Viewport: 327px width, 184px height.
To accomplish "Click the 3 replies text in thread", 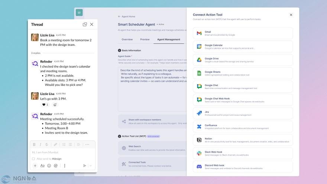I will click(x=36, y=53).
